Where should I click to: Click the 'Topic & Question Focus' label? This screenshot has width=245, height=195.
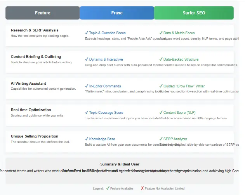click(107, 33)
